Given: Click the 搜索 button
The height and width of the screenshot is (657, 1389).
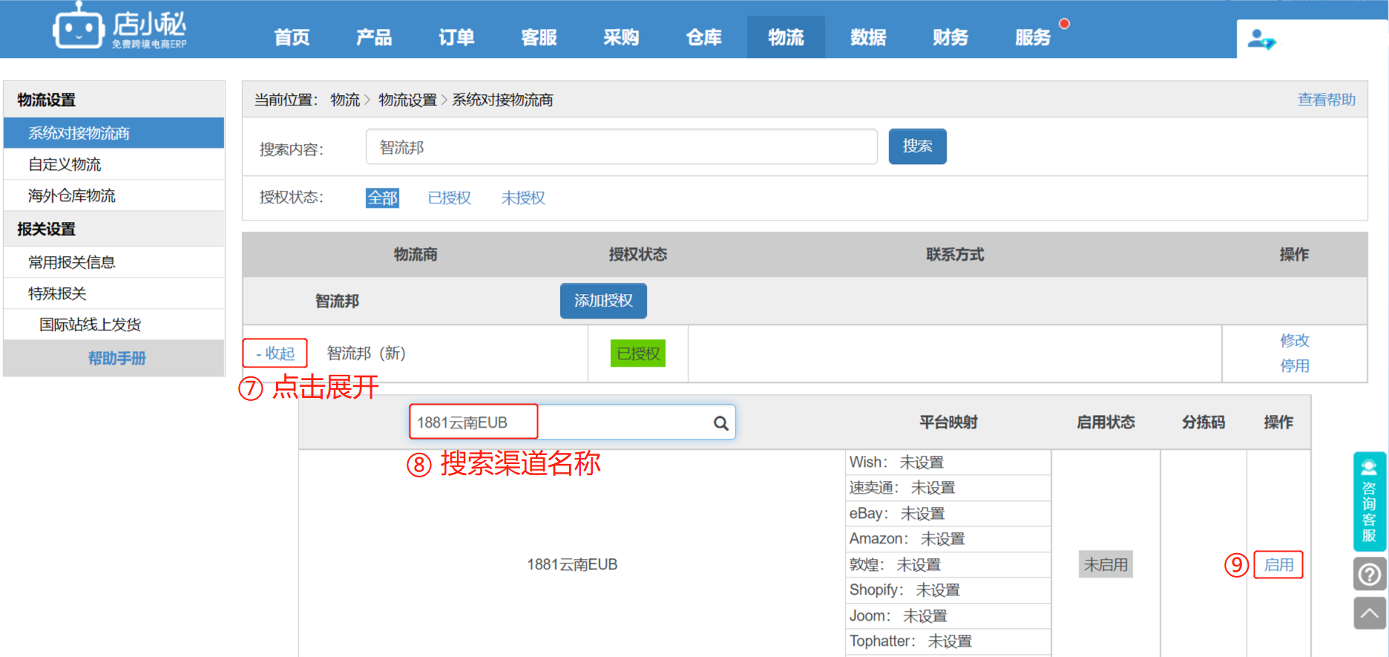Looking at the screenshot, I should tap(917, 146).
